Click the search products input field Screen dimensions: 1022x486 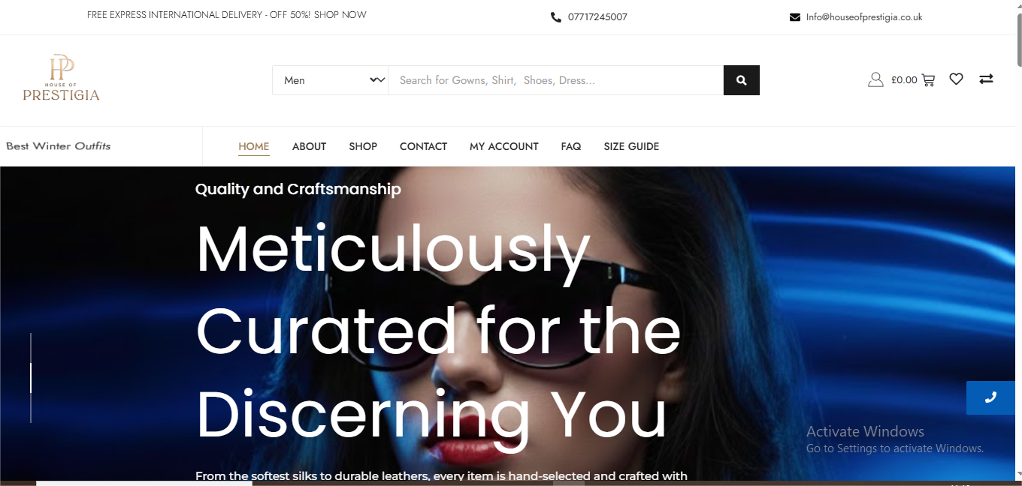click(x=555, y=80)
